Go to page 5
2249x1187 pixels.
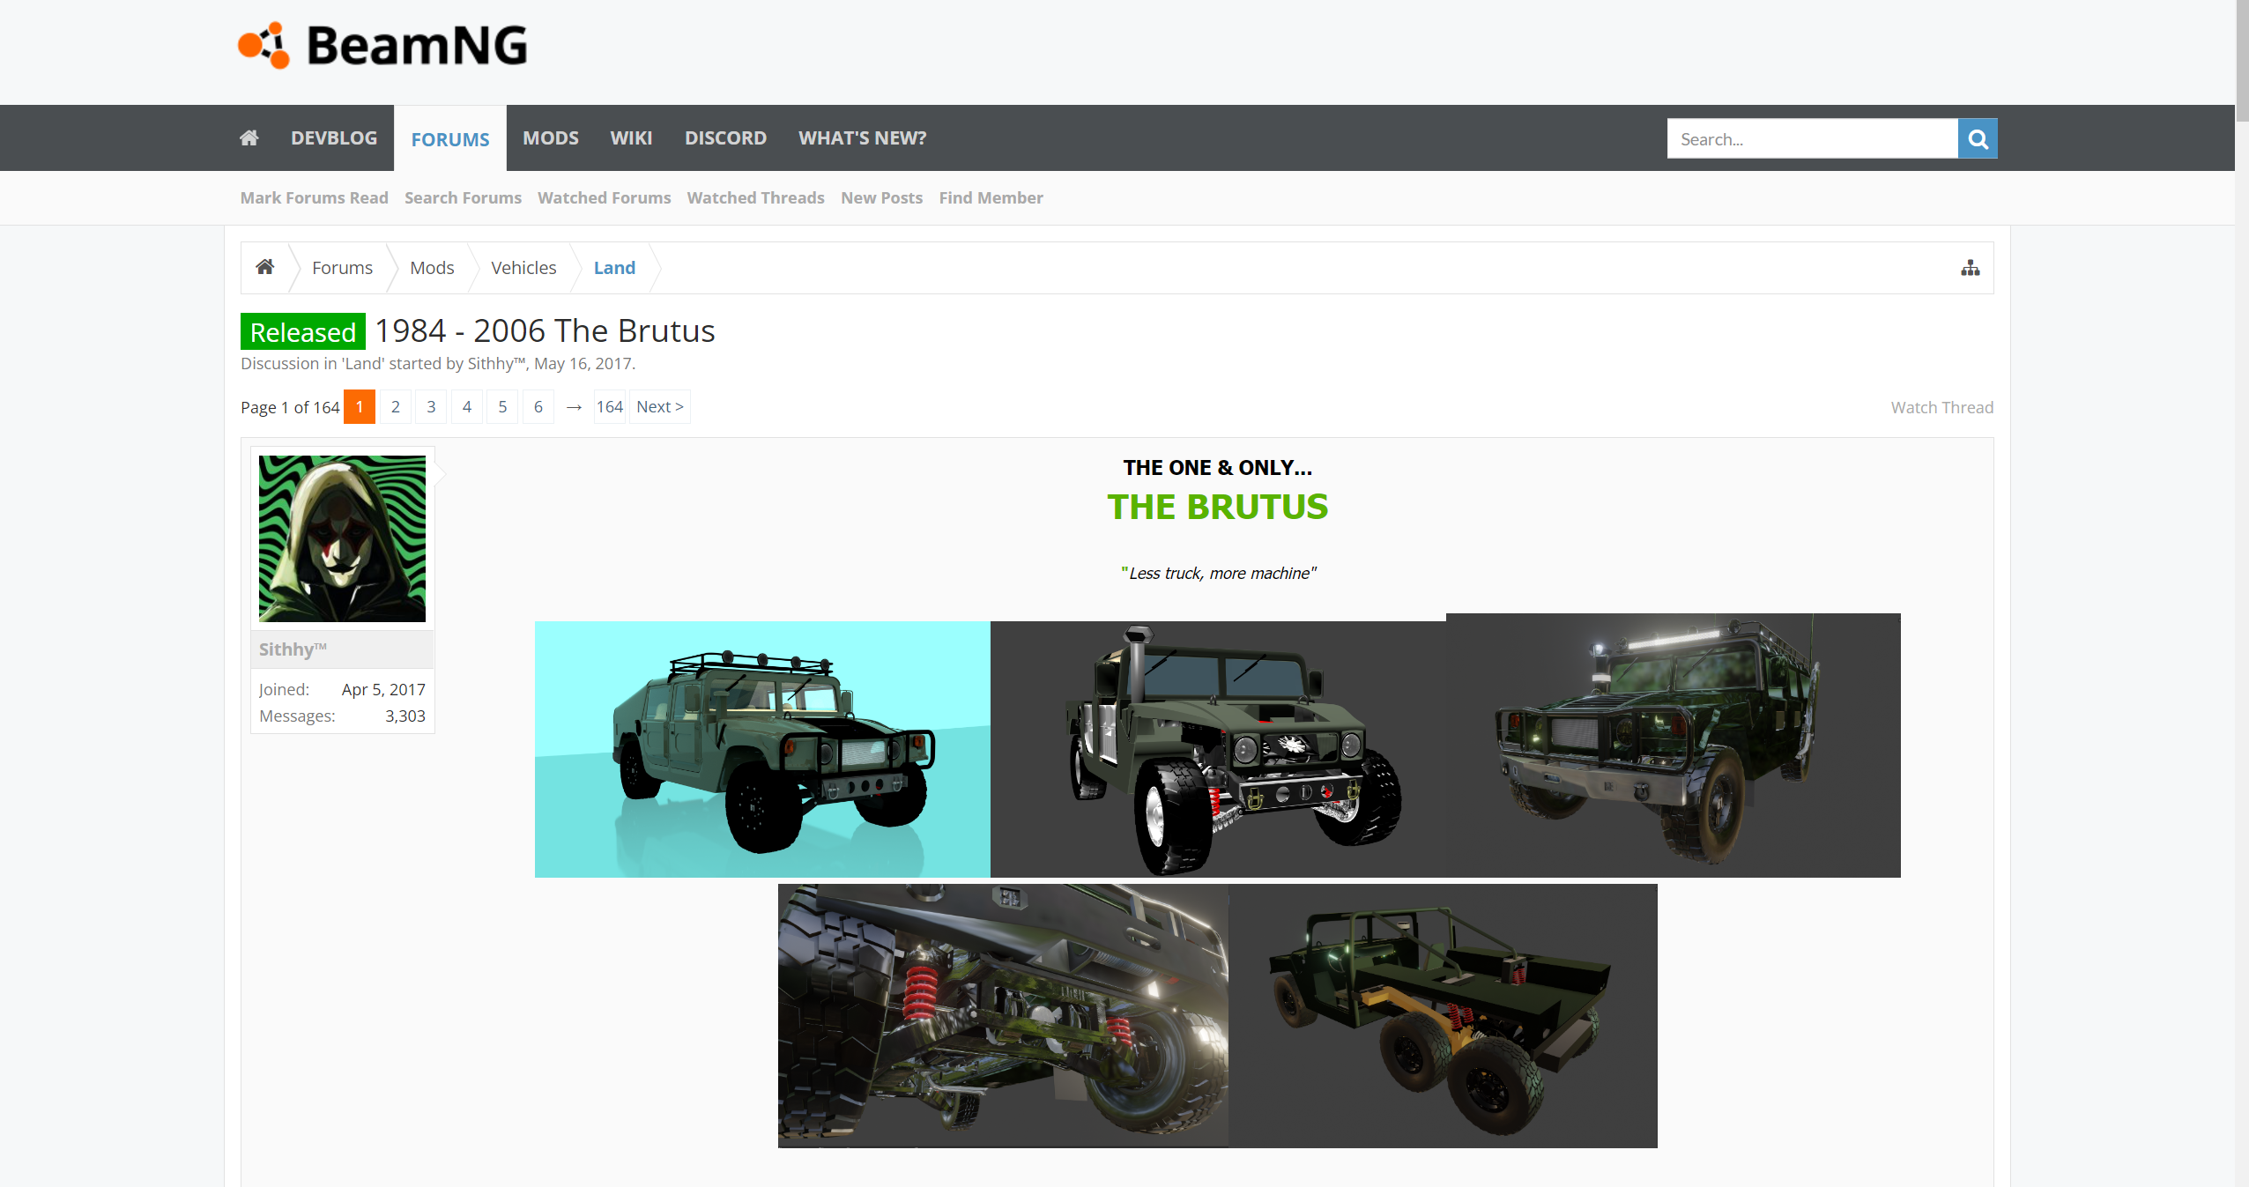pyautogui.click(x=502, y=406)
